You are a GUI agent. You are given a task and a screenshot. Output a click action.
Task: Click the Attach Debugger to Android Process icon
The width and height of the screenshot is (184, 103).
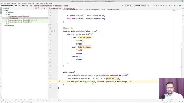coord(164,5)
